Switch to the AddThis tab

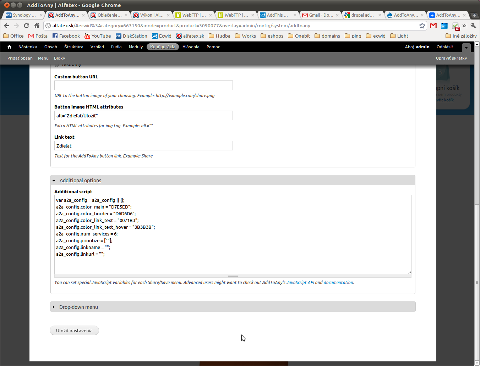[x=278, y=15]
